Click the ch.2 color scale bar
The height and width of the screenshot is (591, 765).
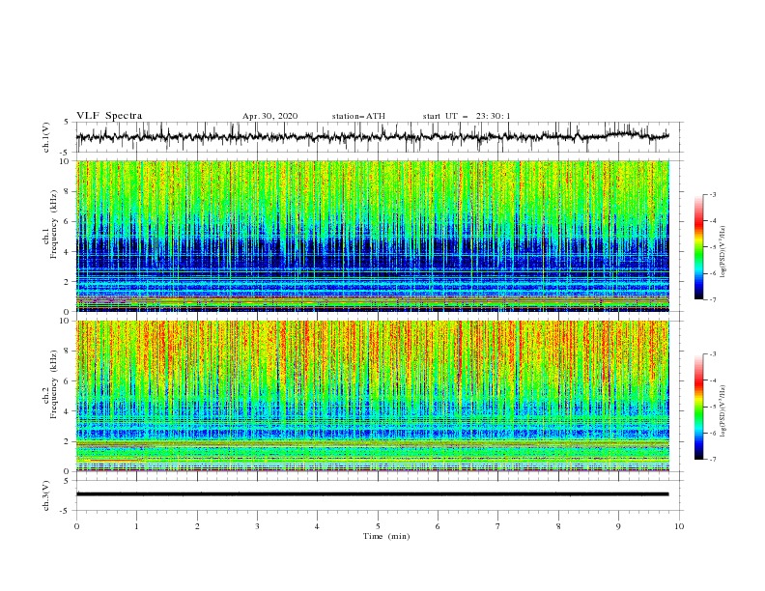[x=699, y=407]
